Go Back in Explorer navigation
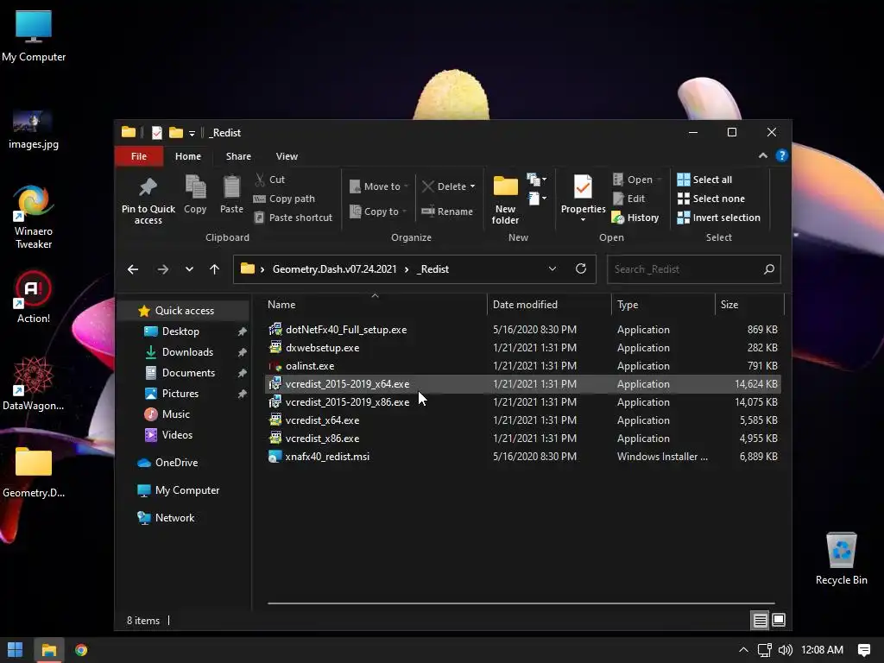Screen dimensions: 884x663 click(x=133, y=269)
